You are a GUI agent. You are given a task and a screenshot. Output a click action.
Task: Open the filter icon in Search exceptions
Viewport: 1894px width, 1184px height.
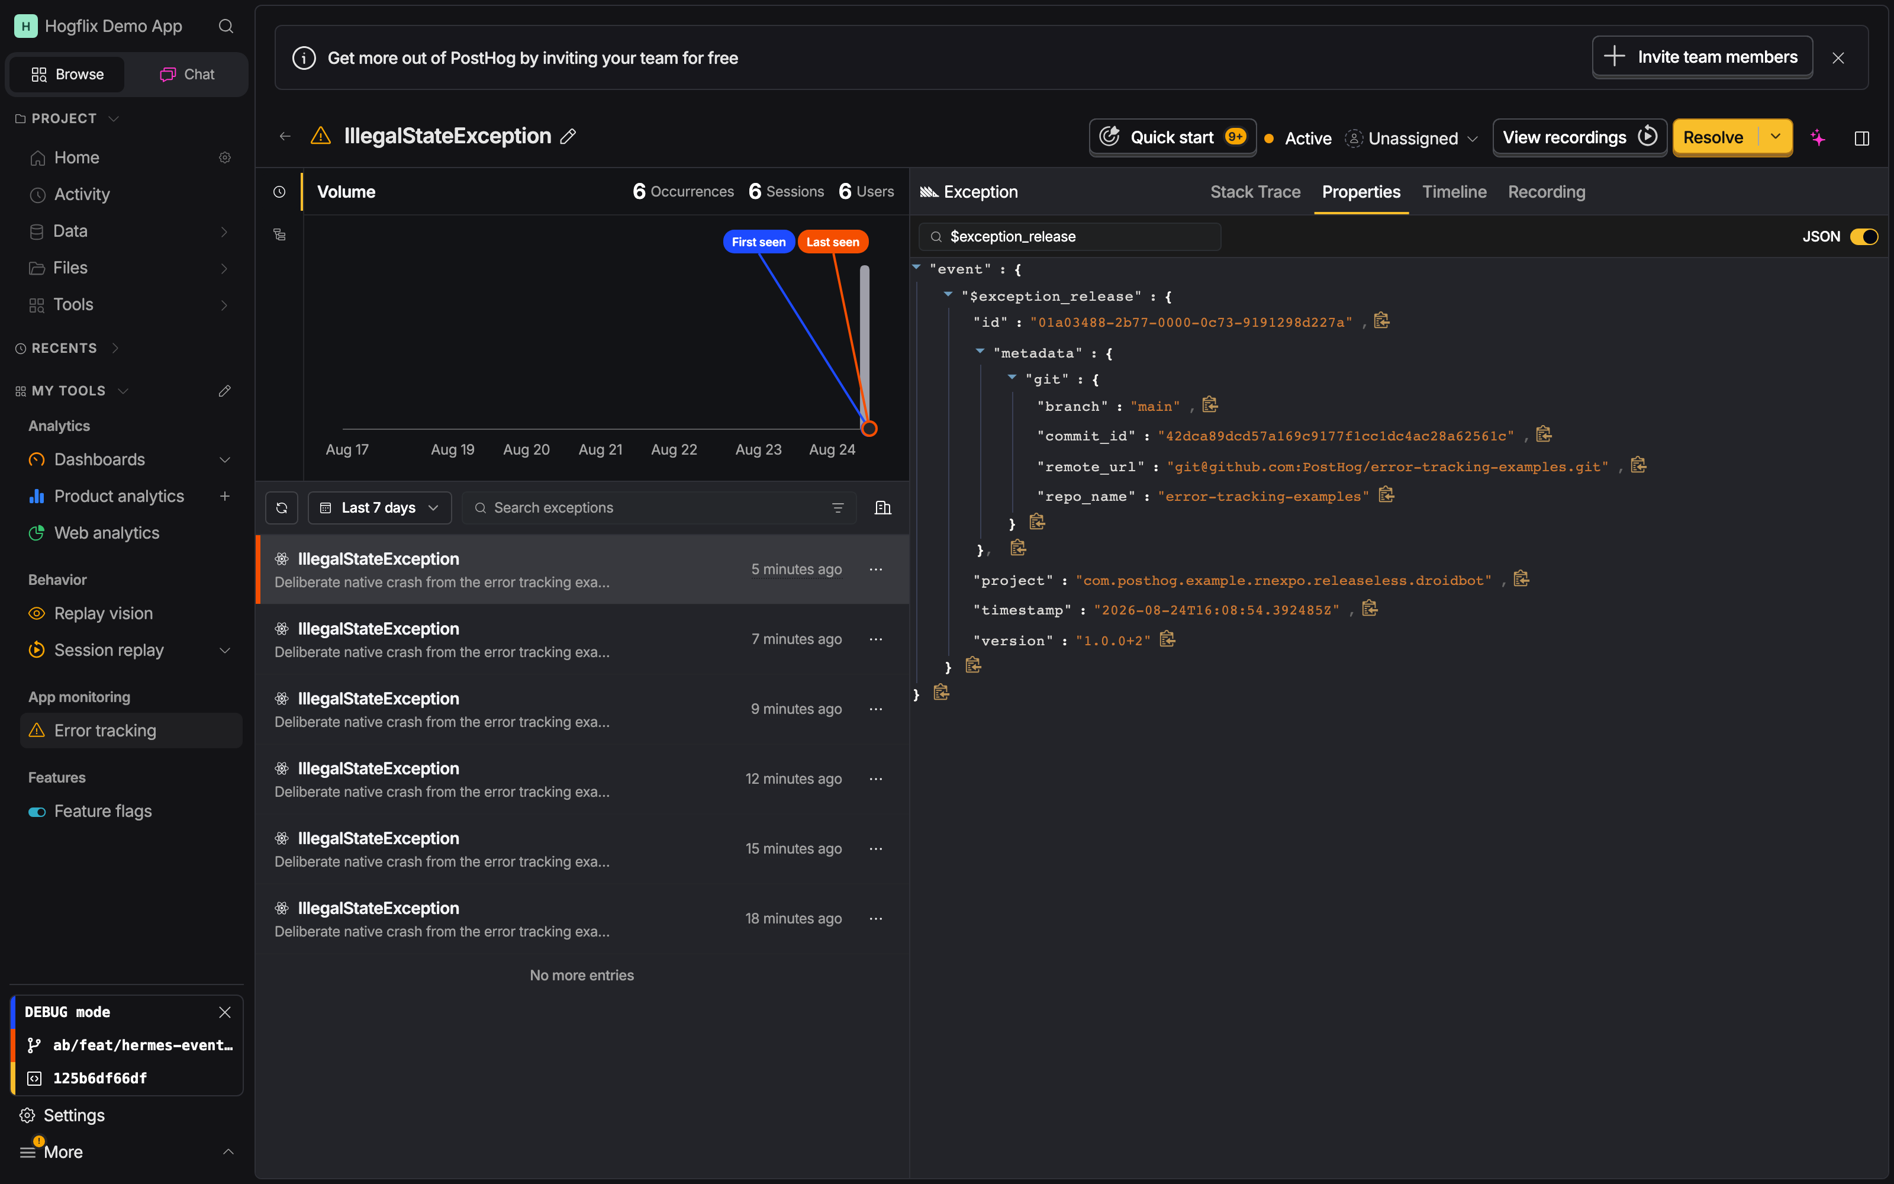[x=838, y=507]
